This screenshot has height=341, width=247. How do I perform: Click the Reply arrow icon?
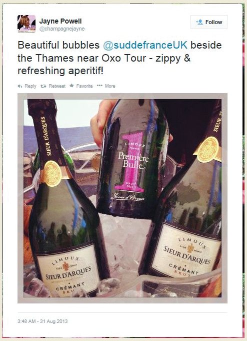[x=20, y=86]
